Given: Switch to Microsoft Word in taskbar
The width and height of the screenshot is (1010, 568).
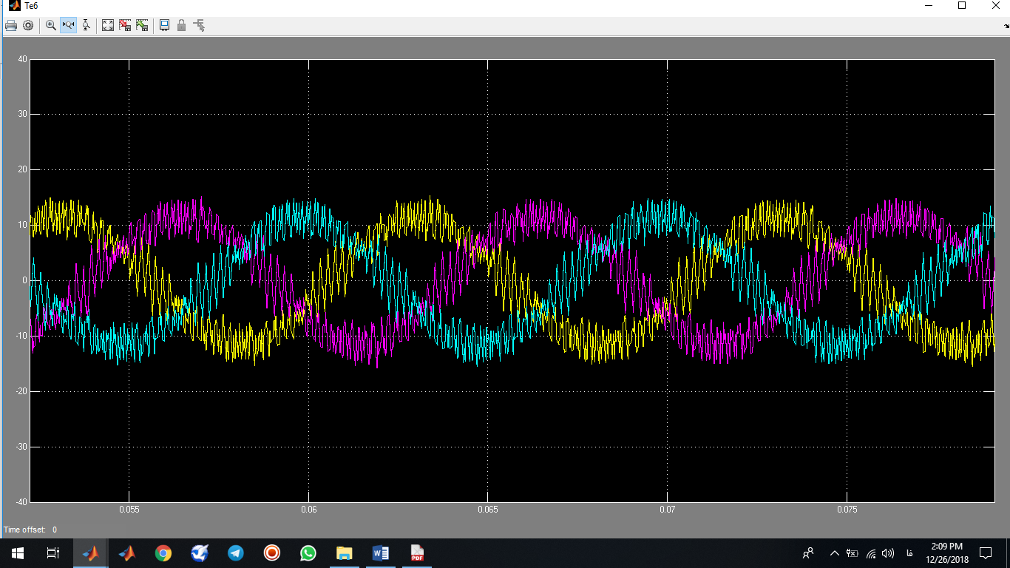Looking at the screenshot, I should [x=381, y=553].
